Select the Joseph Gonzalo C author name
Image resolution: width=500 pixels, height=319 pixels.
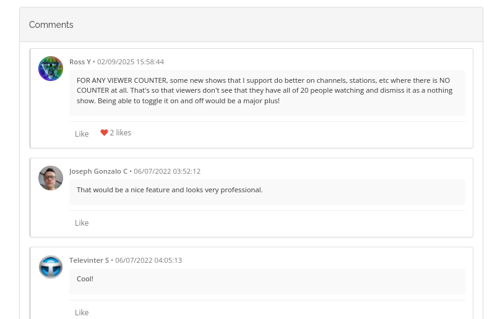98,171
